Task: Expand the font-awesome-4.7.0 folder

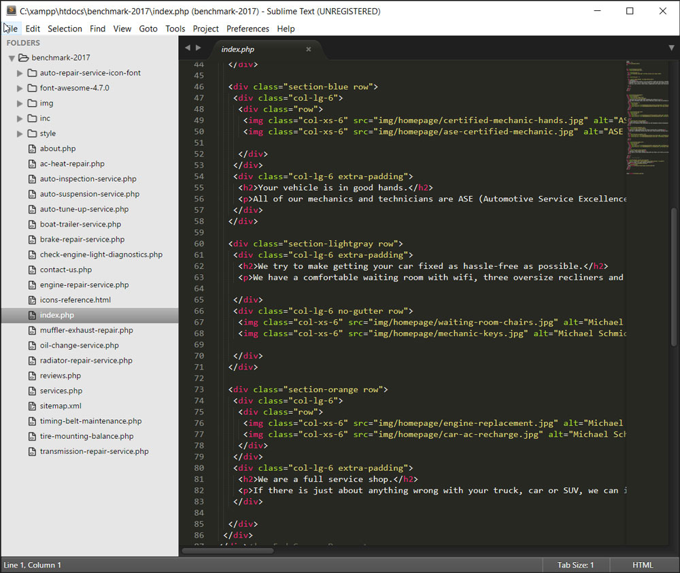Action: coord(20,88)
